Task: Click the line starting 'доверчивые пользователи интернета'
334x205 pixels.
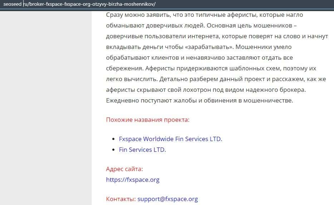Action: pos(217,36)
